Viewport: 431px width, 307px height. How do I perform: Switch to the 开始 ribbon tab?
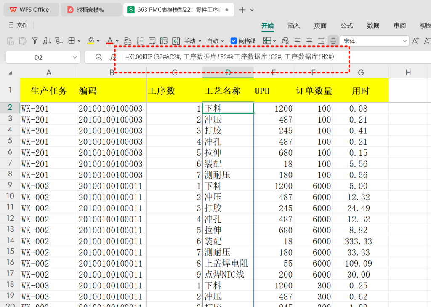[x=267, y=26]
